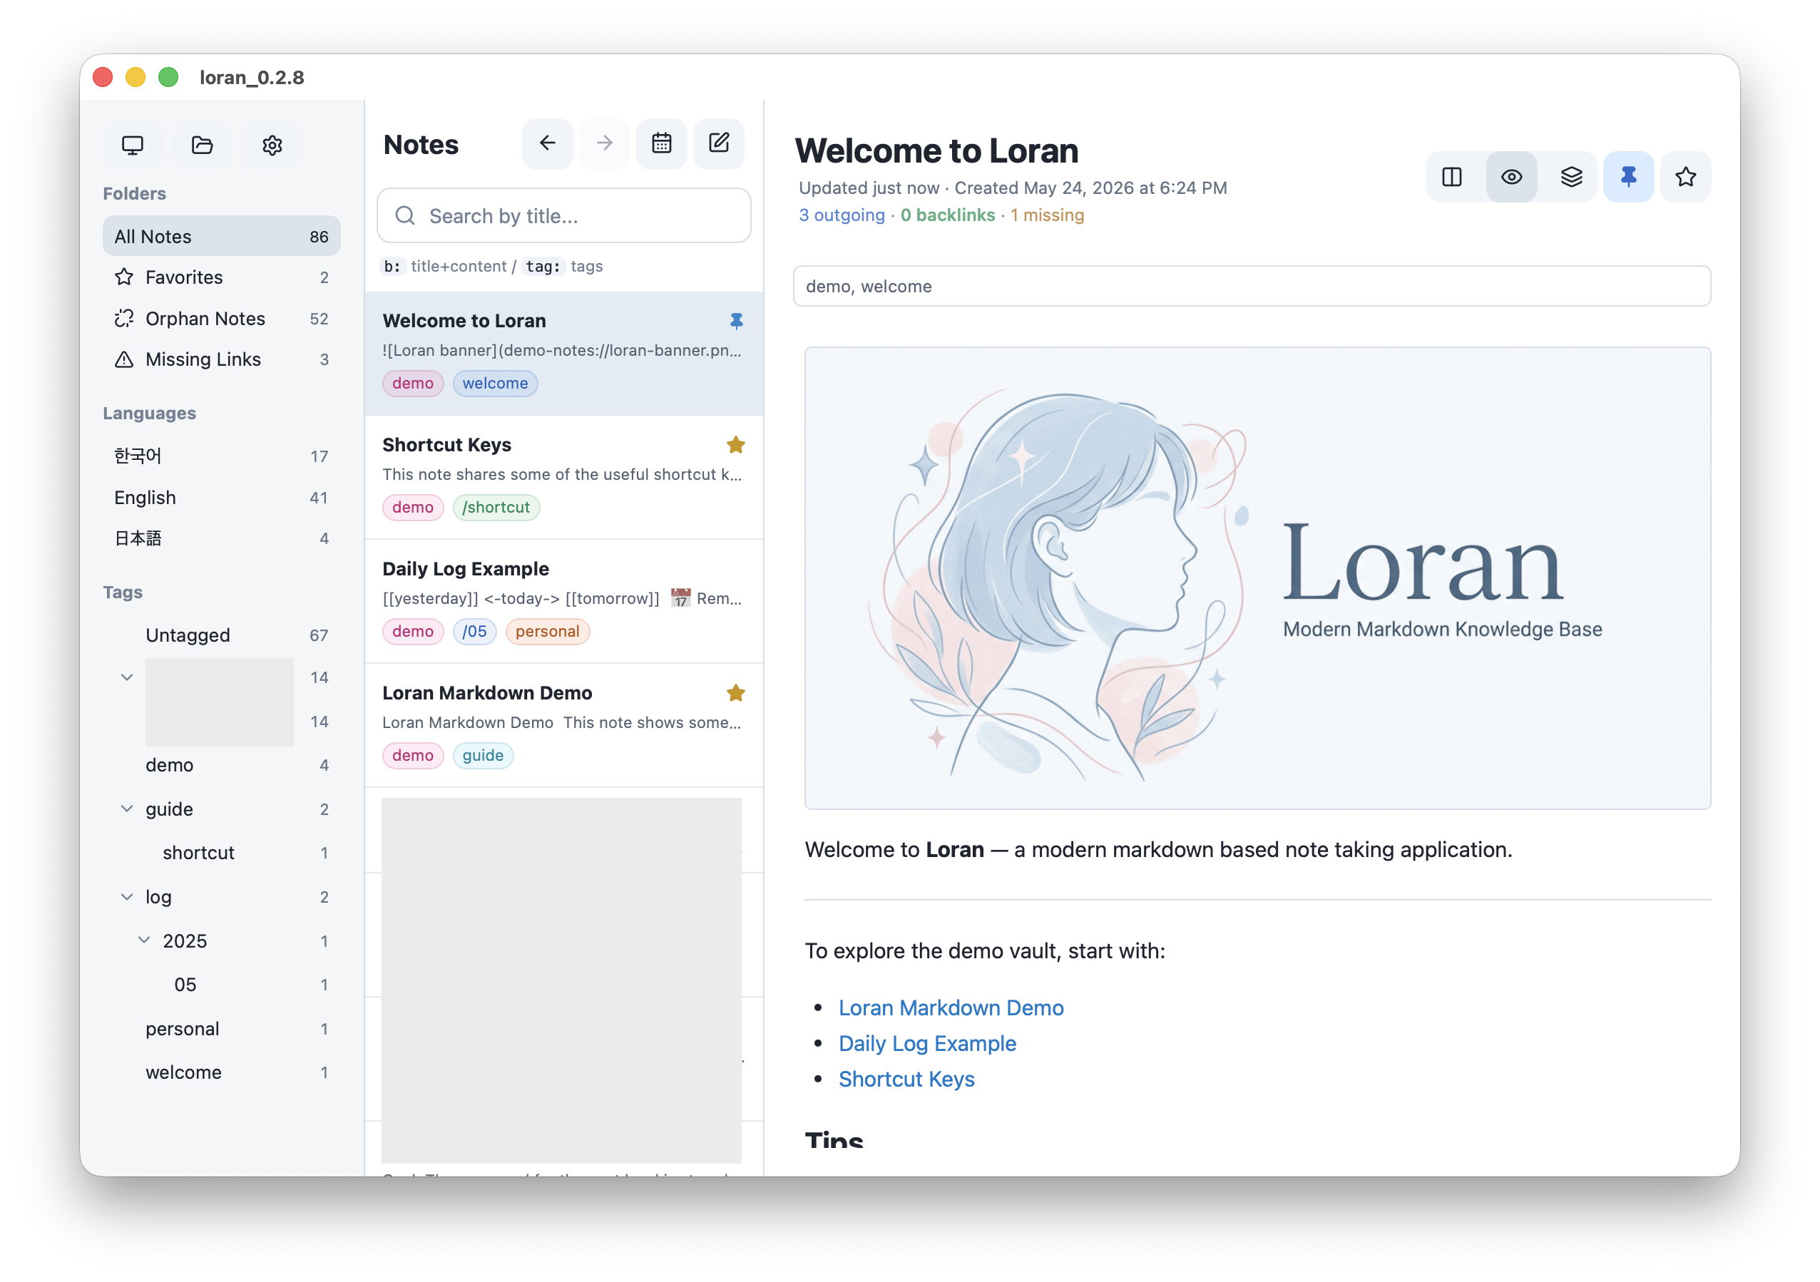The height and width of the screenshot is (1282, 1820).
Task: Click welcome tag chip on note card
Action: coord(496,384)
